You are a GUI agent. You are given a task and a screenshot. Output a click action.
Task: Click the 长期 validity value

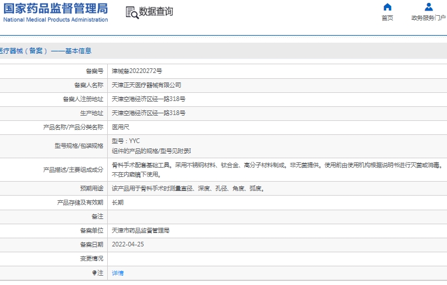[x=118, y=203]
